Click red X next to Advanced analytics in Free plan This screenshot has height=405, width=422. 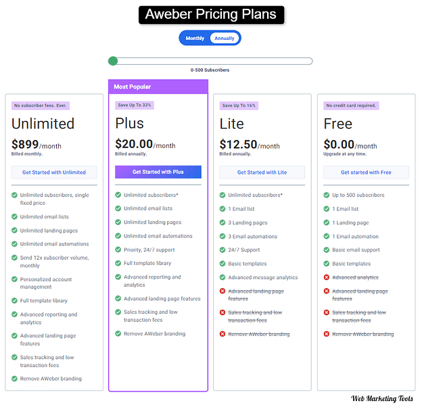pos(327,277)
